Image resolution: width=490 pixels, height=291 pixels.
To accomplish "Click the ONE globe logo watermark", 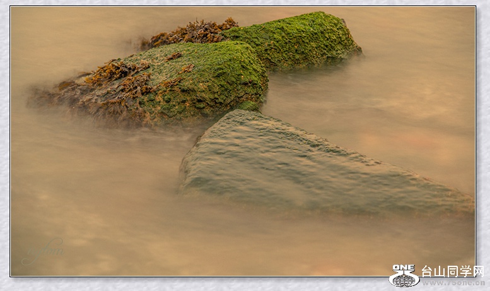I will click(x=404, y=276).
